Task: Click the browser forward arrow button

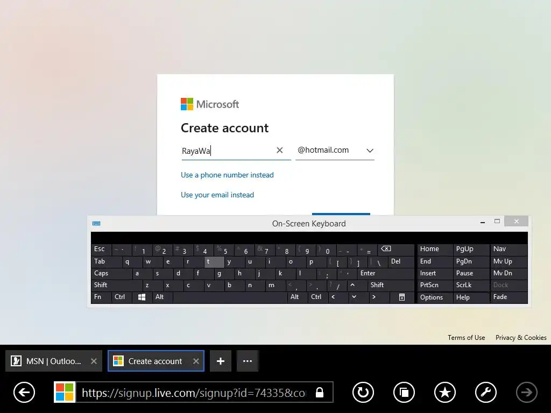Action: (x=526, y=392)
